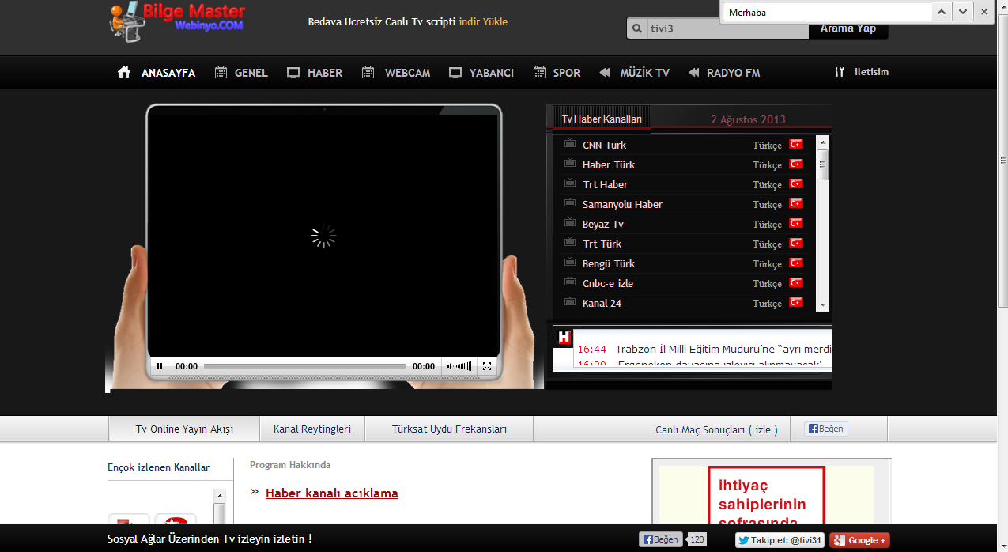Click the magnifier icon in search box
Viewport: 1008px width, 552px height.
(x=637, y=28)
